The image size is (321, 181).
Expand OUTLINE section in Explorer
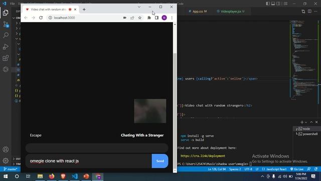click(x=17, y=159)
